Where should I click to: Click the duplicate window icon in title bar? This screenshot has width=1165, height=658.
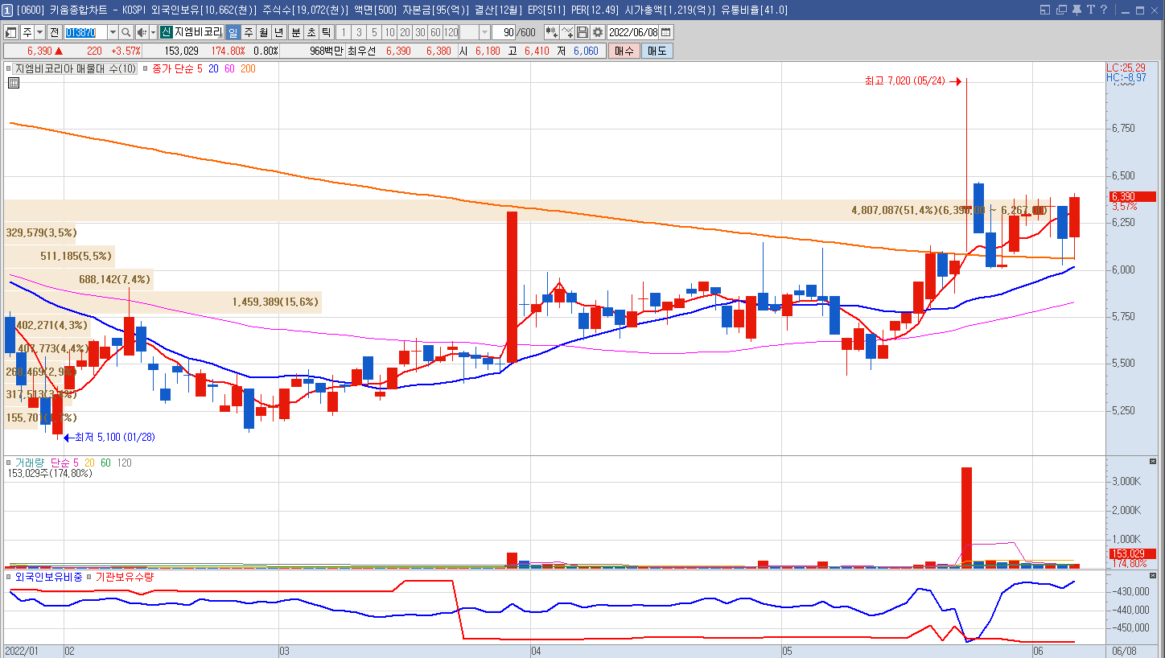(x=1062, y=10)
